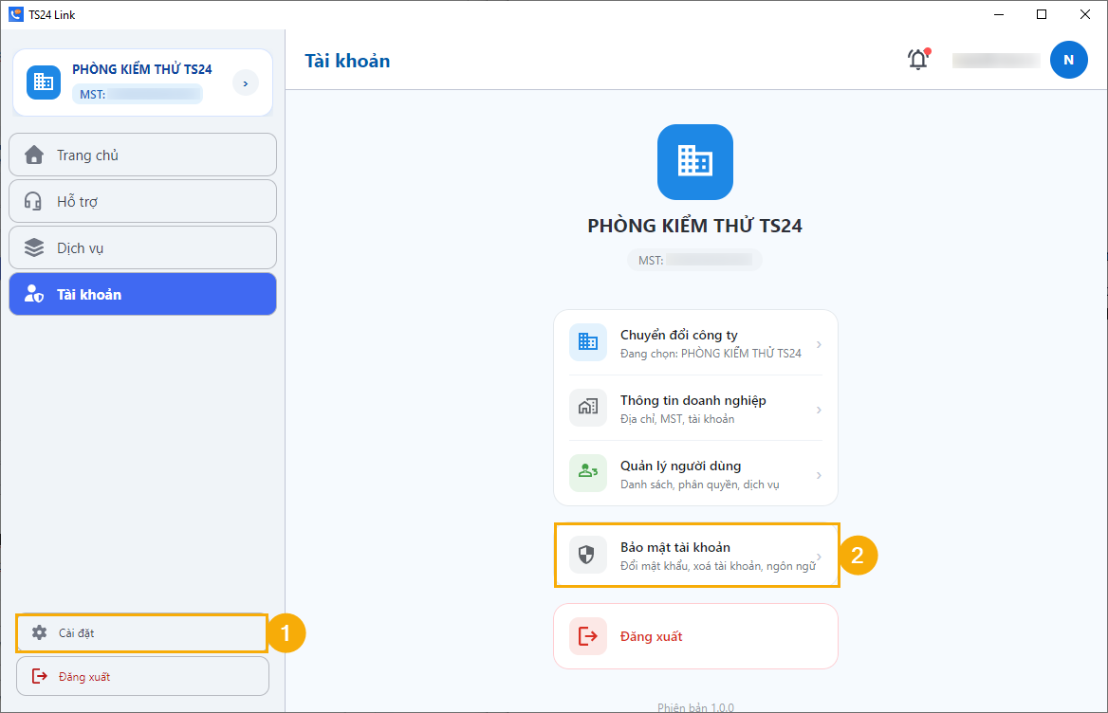Click the sidebar MST badge
The height and width of the screenshot is (713, 1108).
138,94
